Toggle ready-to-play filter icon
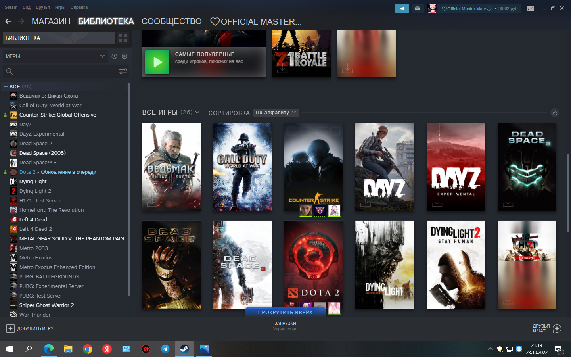The height and width of the screenshot is (357, 571). coord(125,56)
